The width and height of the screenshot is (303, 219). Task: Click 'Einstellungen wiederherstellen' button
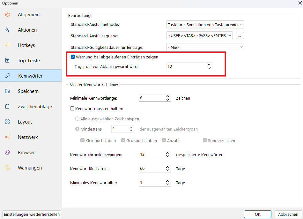32,214
